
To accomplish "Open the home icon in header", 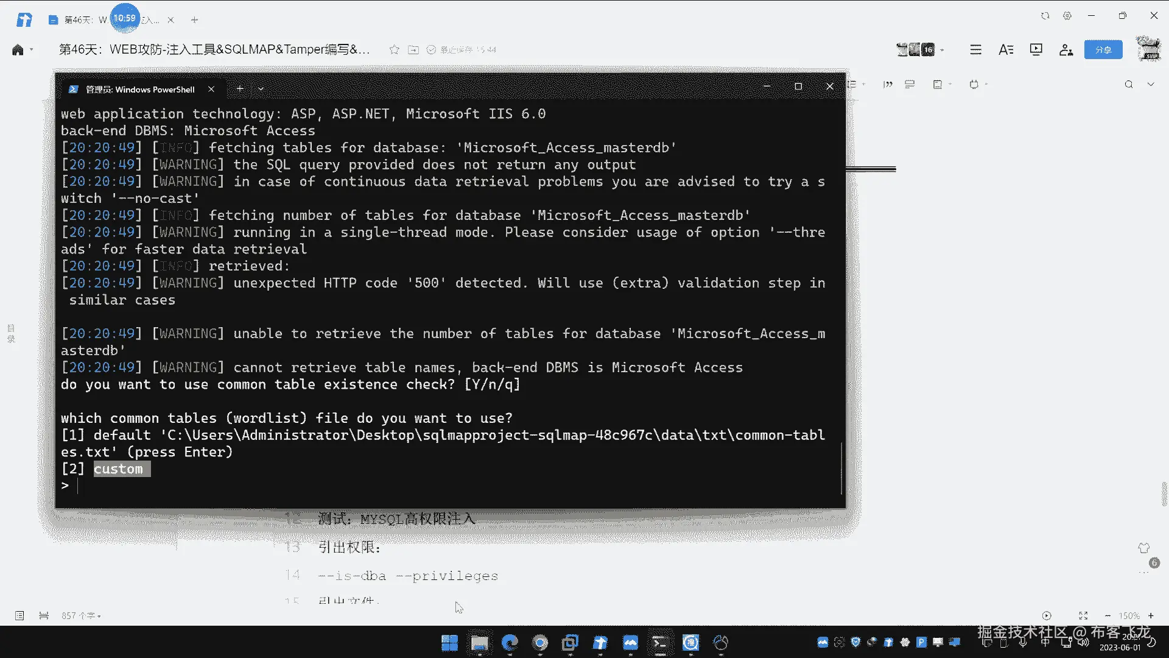I will click(x=18, y=50).
